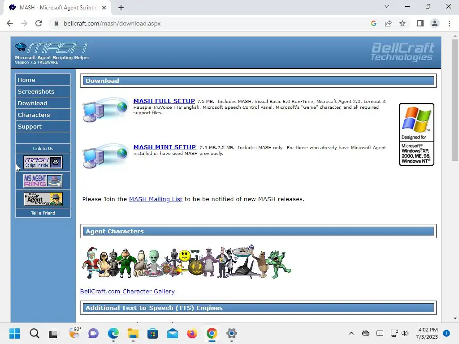
Task: Open the Windows Start menu
Action: point(14,333)
